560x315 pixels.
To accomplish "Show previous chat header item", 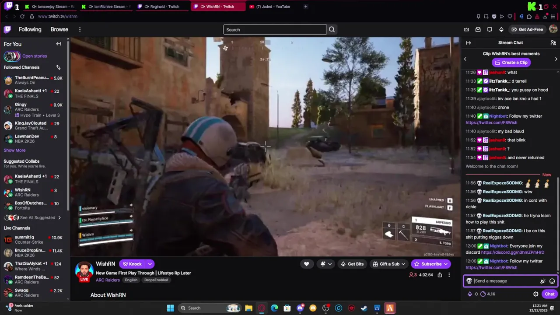I will pyautogui.click(x=465, y=59).
